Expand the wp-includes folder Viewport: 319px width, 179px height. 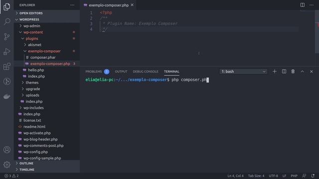(x=33, y=108)
